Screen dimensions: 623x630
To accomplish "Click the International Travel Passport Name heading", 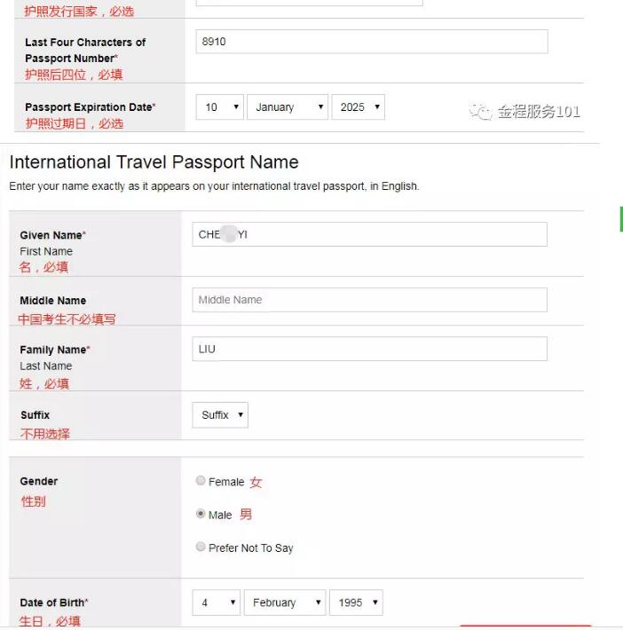I will [x=154, y=162].
